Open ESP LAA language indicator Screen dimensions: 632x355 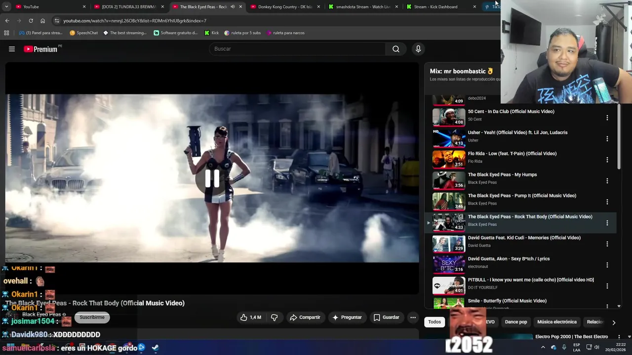576,348
